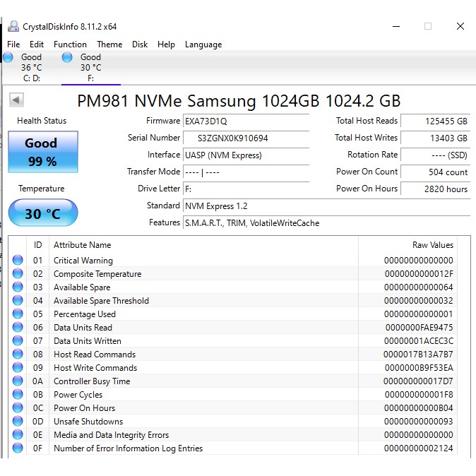The height and width of the screenshot is (476, 476).
Task: Click status orb for Controller Busy Time row
Action: click(18, 381)
